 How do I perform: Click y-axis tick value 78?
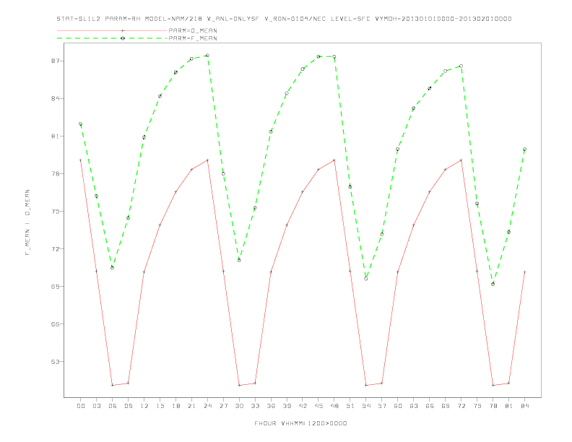55,173
